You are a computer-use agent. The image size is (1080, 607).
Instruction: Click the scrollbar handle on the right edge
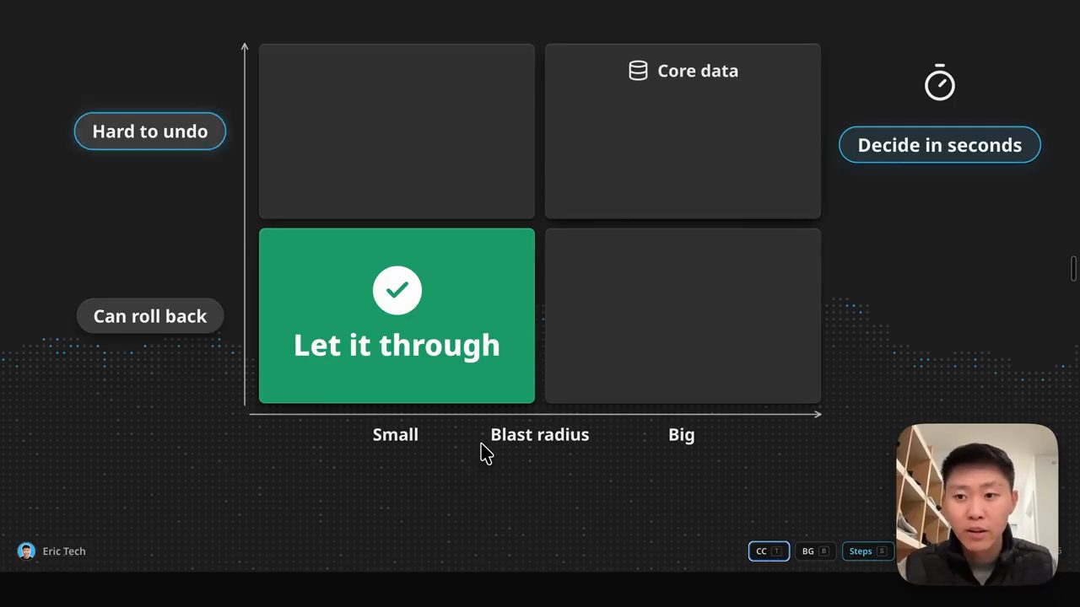[x=1074, y=268]
